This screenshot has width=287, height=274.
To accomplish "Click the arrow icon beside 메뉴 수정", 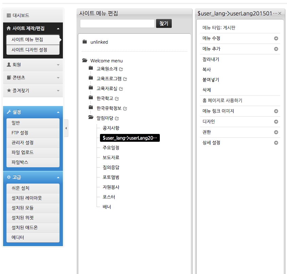I will [x=276, y=38].
